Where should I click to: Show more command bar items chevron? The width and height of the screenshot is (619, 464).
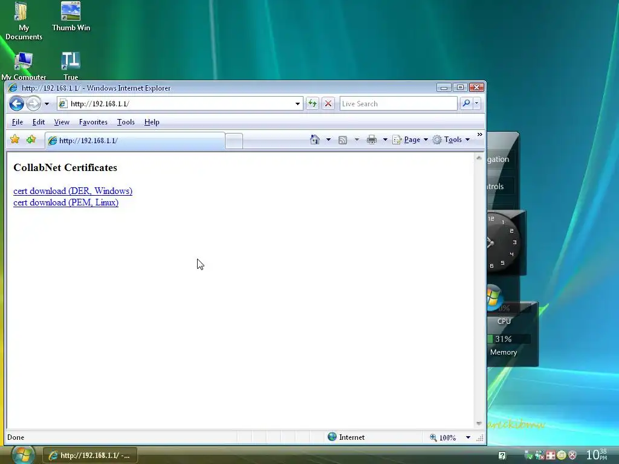point(479,135)
